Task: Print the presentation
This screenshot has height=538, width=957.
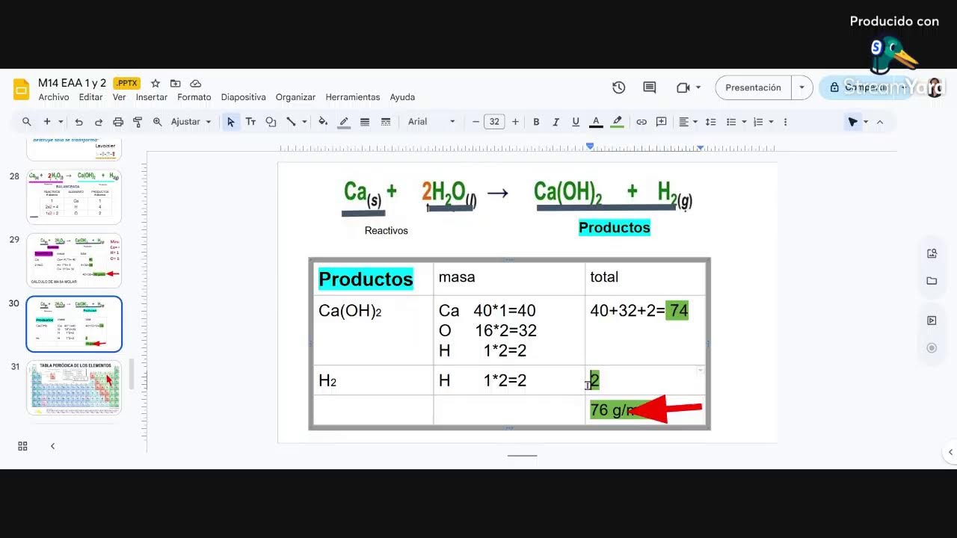Action: [x=118, y=122]
